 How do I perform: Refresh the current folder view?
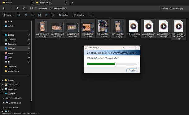24,8
